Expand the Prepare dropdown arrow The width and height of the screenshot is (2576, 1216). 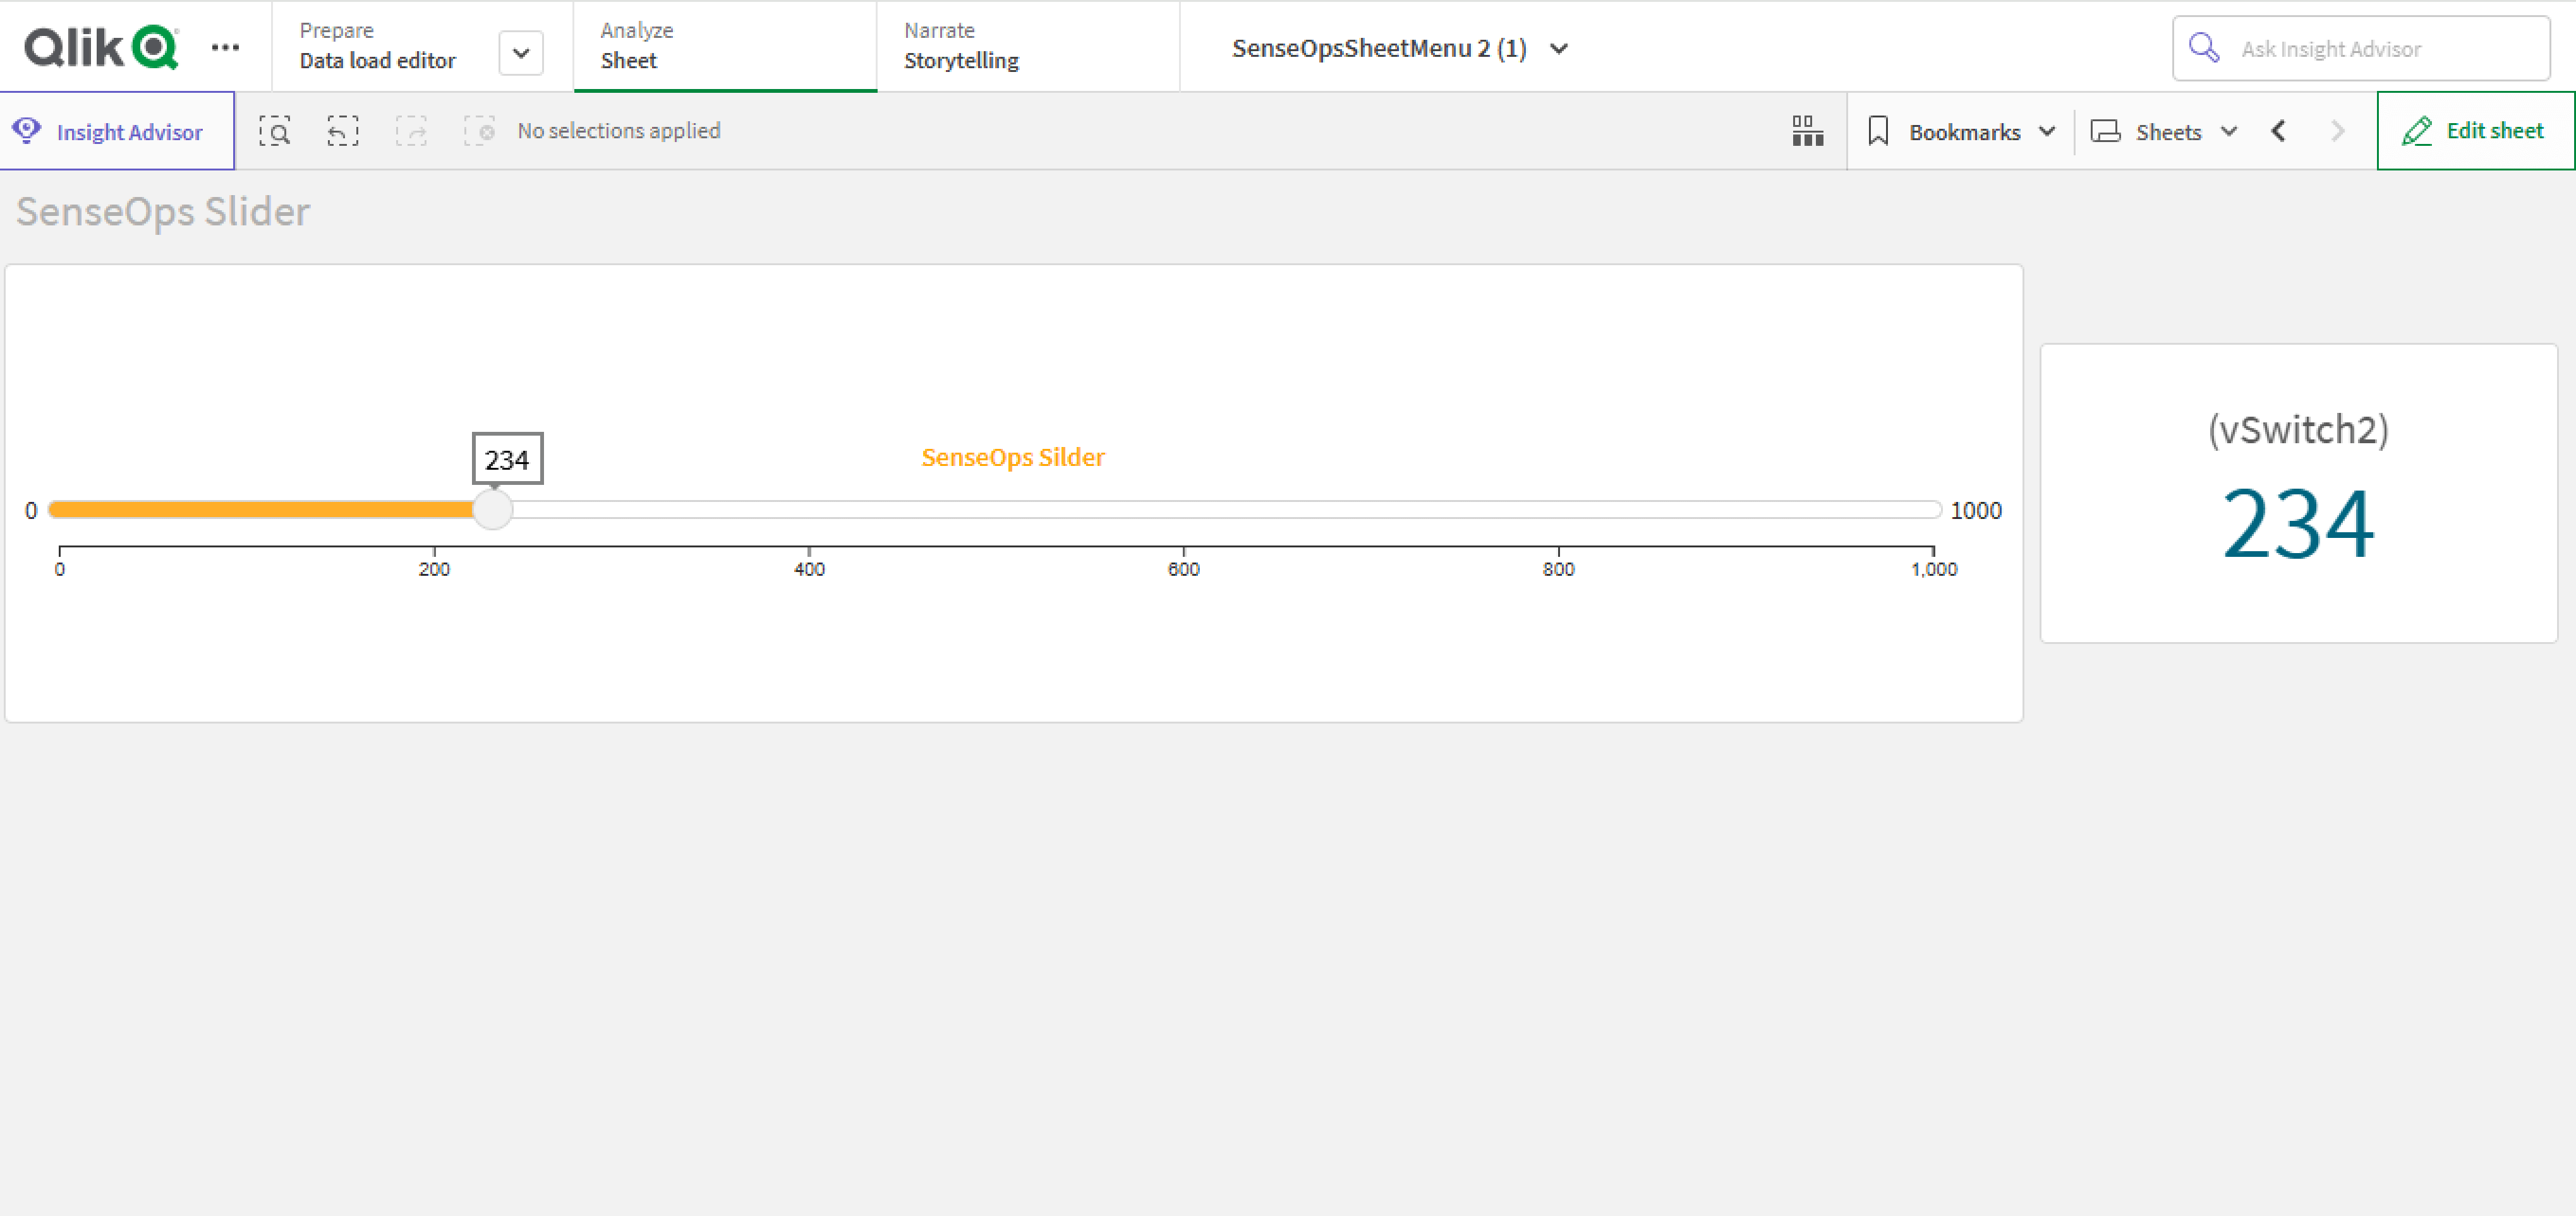pyautogui.click(x=521, y=53)
